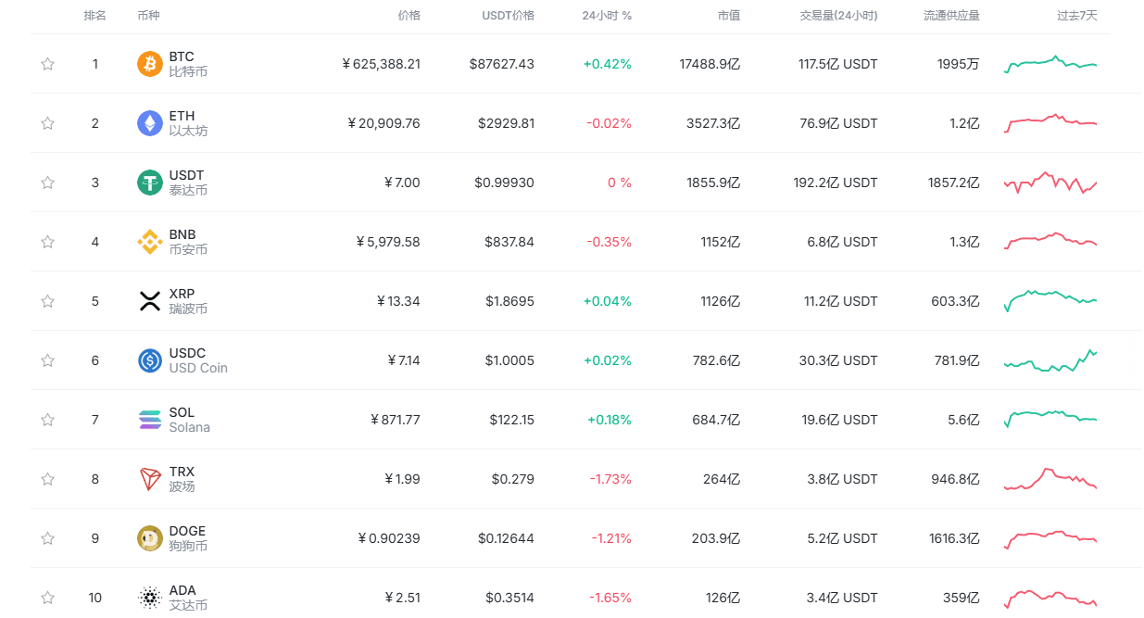Click the Tether USDT logo
This screenshot has height=618, width=1144.
coord(149,183)
